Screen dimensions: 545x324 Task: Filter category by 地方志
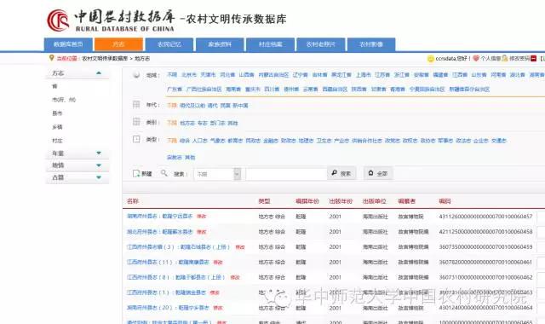click(187, 123)
